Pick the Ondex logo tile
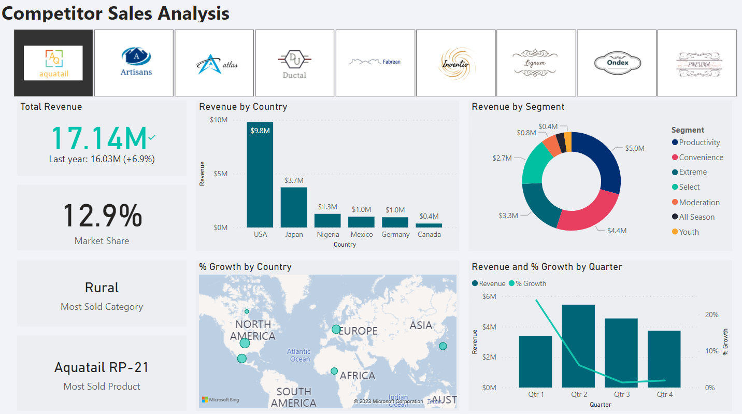The width and height of the screenshot is (742, 414). tap(617, 63)
